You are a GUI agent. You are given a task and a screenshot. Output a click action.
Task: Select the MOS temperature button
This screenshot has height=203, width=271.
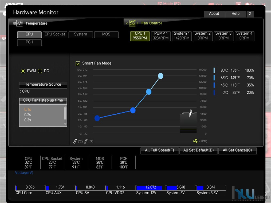point(106,34)
